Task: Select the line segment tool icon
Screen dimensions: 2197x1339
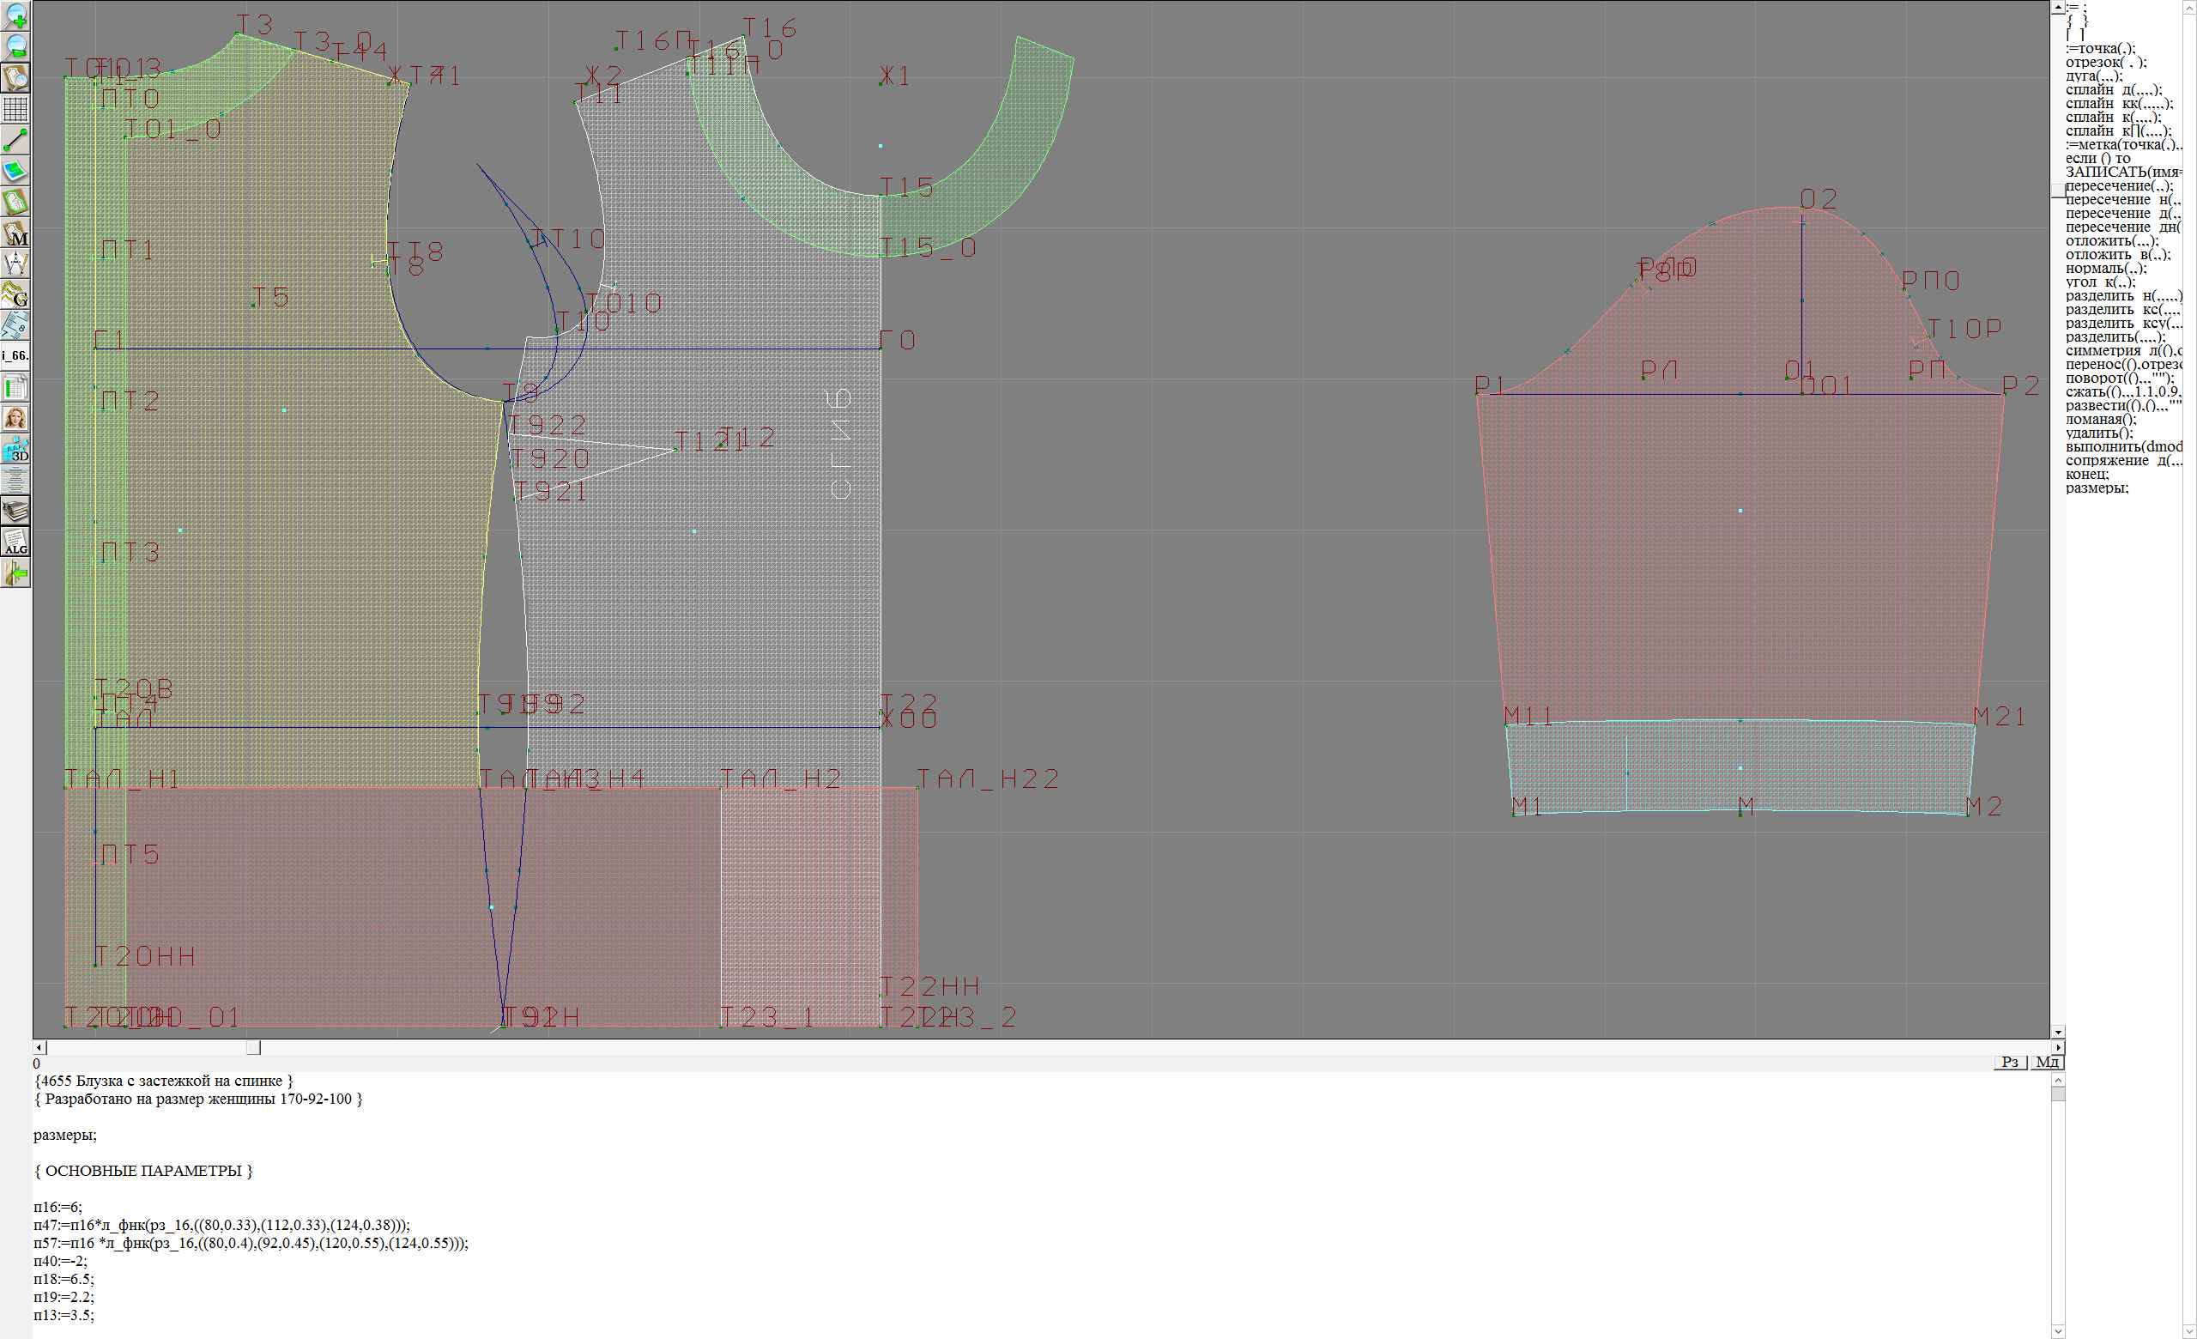Action: [x=16, y=140]
